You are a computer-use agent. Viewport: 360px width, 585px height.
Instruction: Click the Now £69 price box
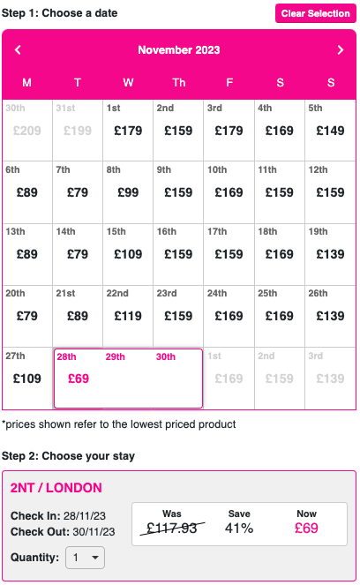tap(306, 522)
